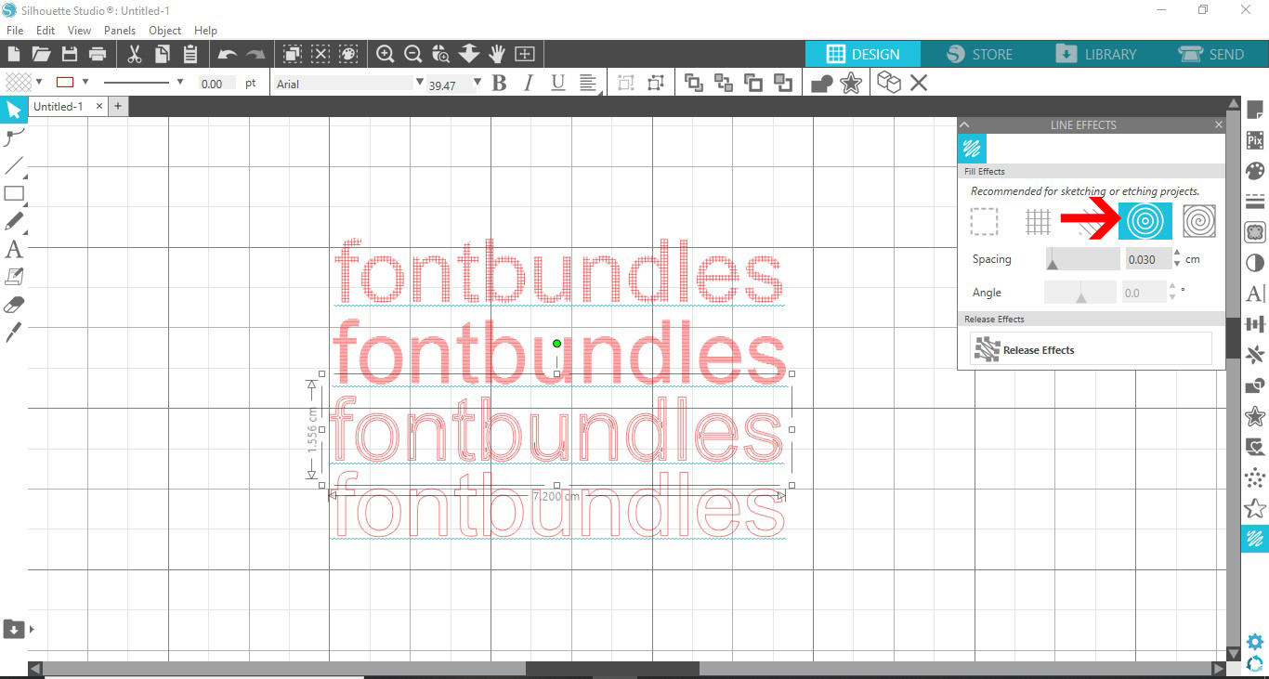
Task: Select the Rectangle shape tool
Action: 14,194
